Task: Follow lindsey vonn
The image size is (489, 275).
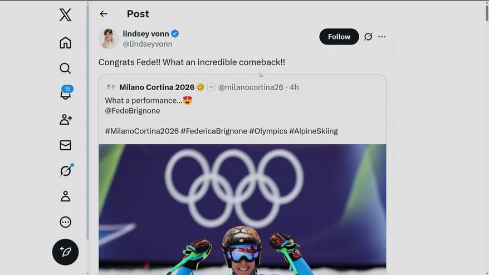Action: pyautogui.click(x=339, y=37)
